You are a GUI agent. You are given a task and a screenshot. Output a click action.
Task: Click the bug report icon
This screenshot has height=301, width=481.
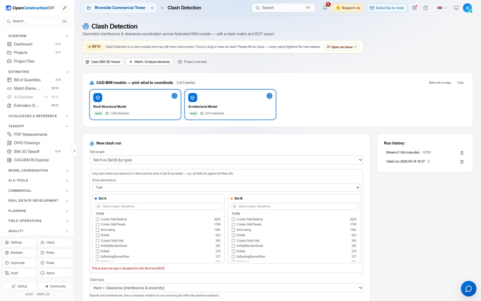point(415,8)
